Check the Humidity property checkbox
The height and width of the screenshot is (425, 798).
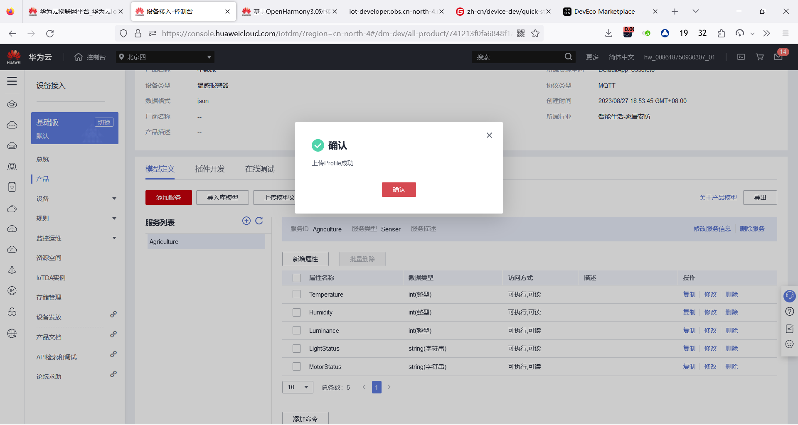click(297, 312)
